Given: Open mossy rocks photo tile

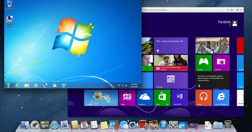Looking at the screenshot, I should (x=147, y=46).
